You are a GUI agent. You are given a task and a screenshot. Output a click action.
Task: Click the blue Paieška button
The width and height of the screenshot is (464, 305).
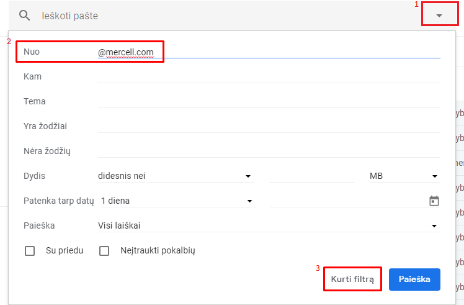[x=414, y=280]
